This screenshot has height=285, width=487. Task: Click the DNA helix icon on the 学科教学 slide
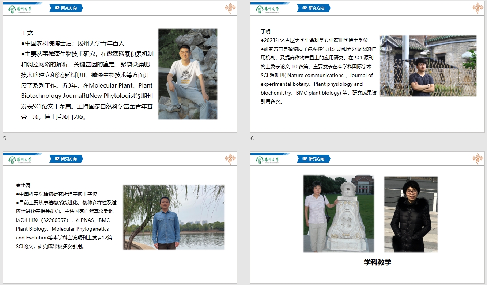pyautogui.click(x=478, y=159)
